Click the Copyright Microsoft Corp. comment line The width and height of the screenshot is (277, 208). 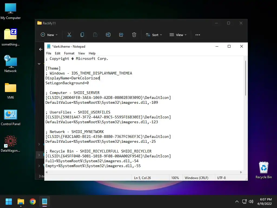(77, 58)
